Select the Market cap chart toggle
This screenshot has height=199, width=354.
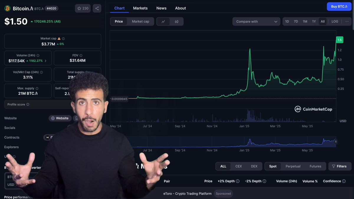point(140,22)
